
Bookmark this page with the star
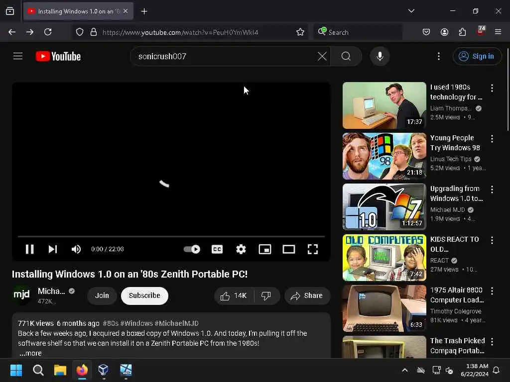pos(300,32)
